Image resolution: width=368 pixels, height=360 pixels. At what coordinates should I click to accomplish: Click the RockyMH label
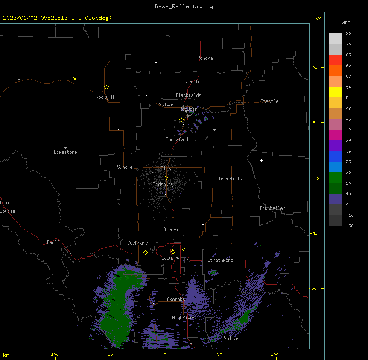point(105,97)
